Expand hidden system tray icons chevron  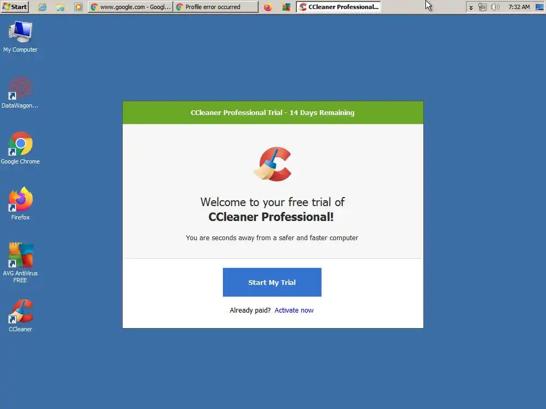(x=471, y=7)
